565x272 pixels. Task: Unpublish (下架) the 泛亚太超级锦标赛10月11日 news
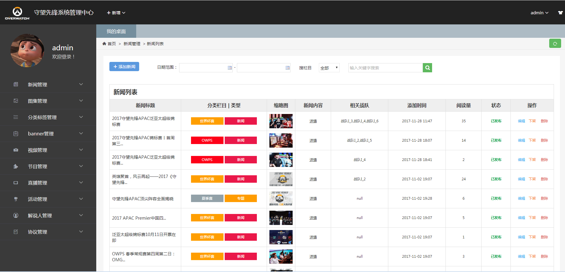click(x=532, y=237)
